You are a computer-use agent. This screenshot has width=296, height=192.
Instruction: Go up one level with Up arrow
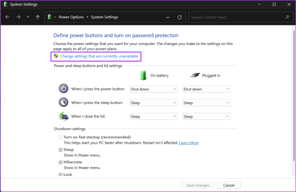[x=38, y=17]
